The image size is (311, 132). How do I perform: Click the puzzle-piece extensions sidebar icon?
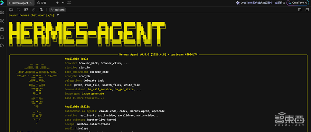click(x=2, y=45)
